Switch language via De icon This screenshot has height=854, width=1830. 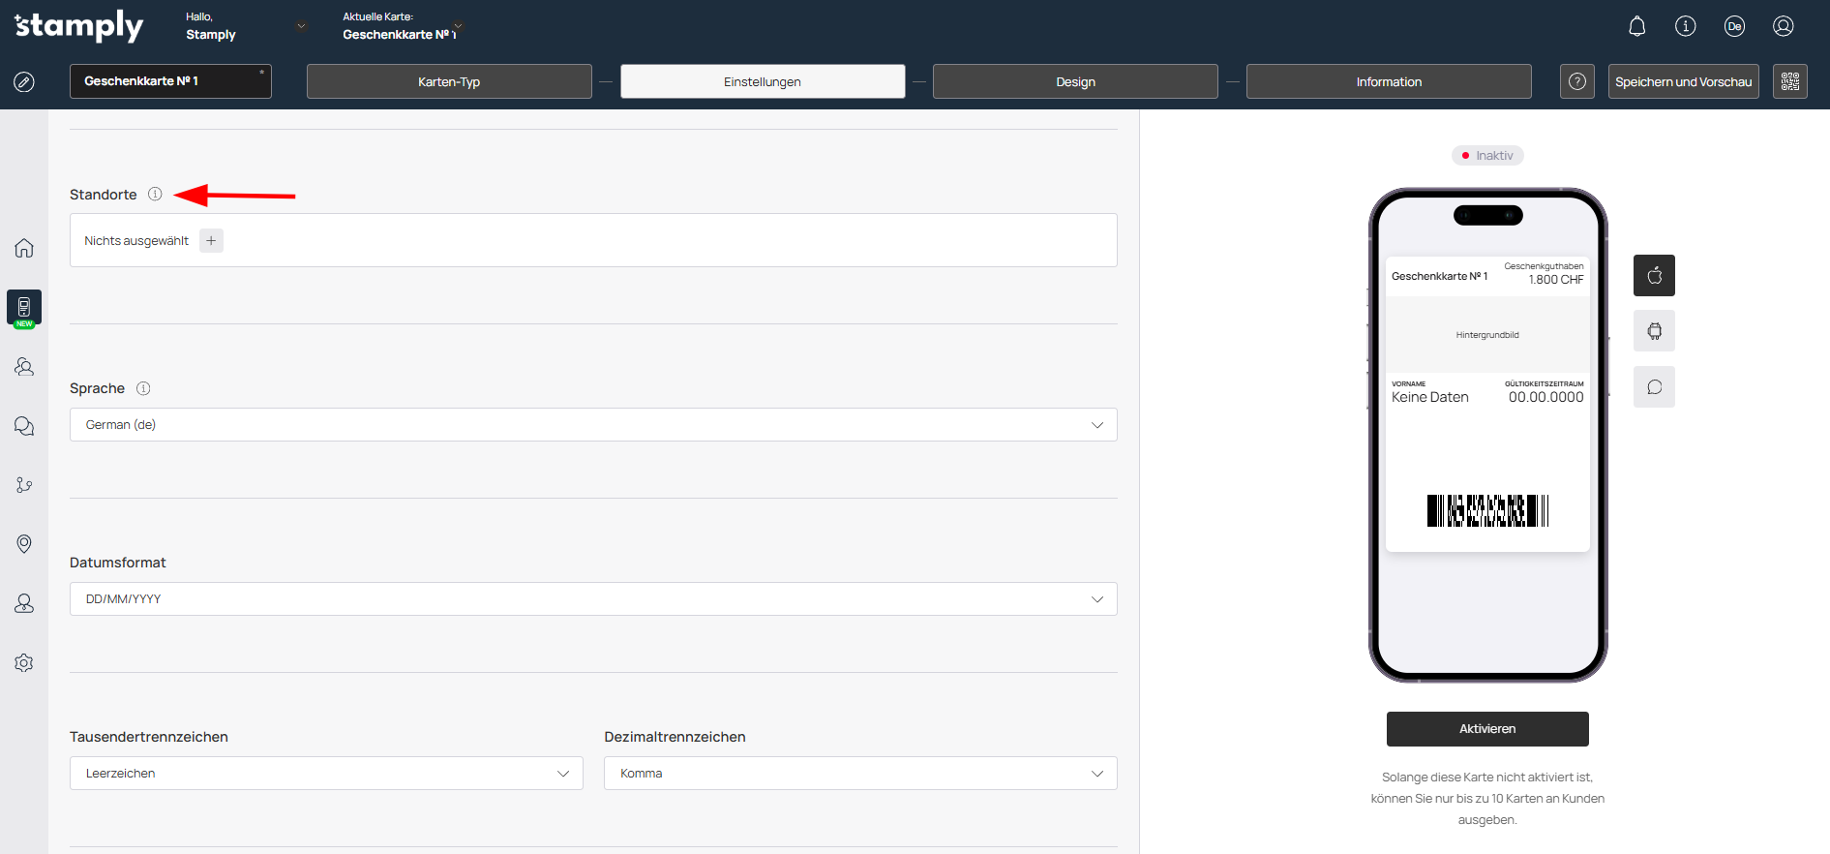coord(1734,27)
